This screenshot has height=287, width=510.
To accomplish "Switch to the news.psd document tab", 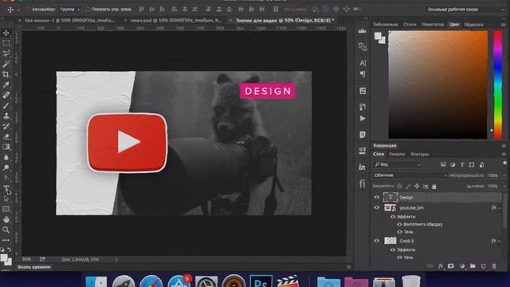I will click(175, 21).
